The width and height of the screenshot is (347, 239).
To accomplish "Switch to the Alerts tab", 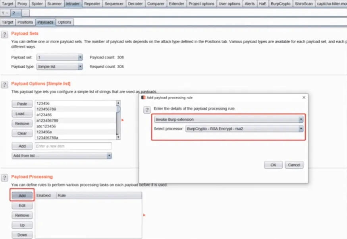I will 250,4.
